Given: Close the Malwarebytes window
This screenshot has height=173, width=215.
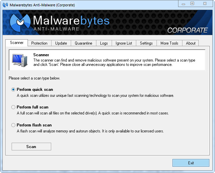Looking at the screenshot, I should 205,4.
